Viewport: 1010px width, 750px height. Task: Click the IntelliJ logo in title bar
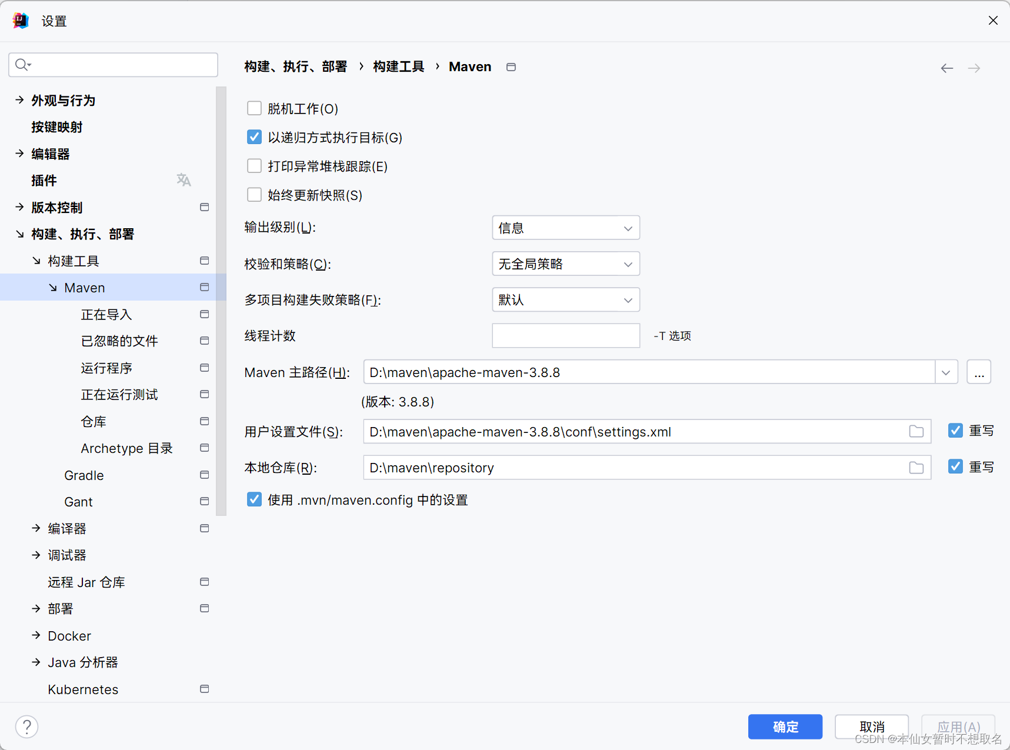[x=21, y=21]
